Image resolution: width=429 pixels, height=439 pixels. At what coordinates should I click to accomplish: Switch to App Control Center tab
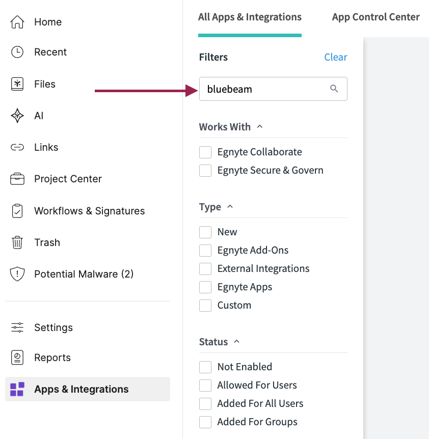[376, 17]
